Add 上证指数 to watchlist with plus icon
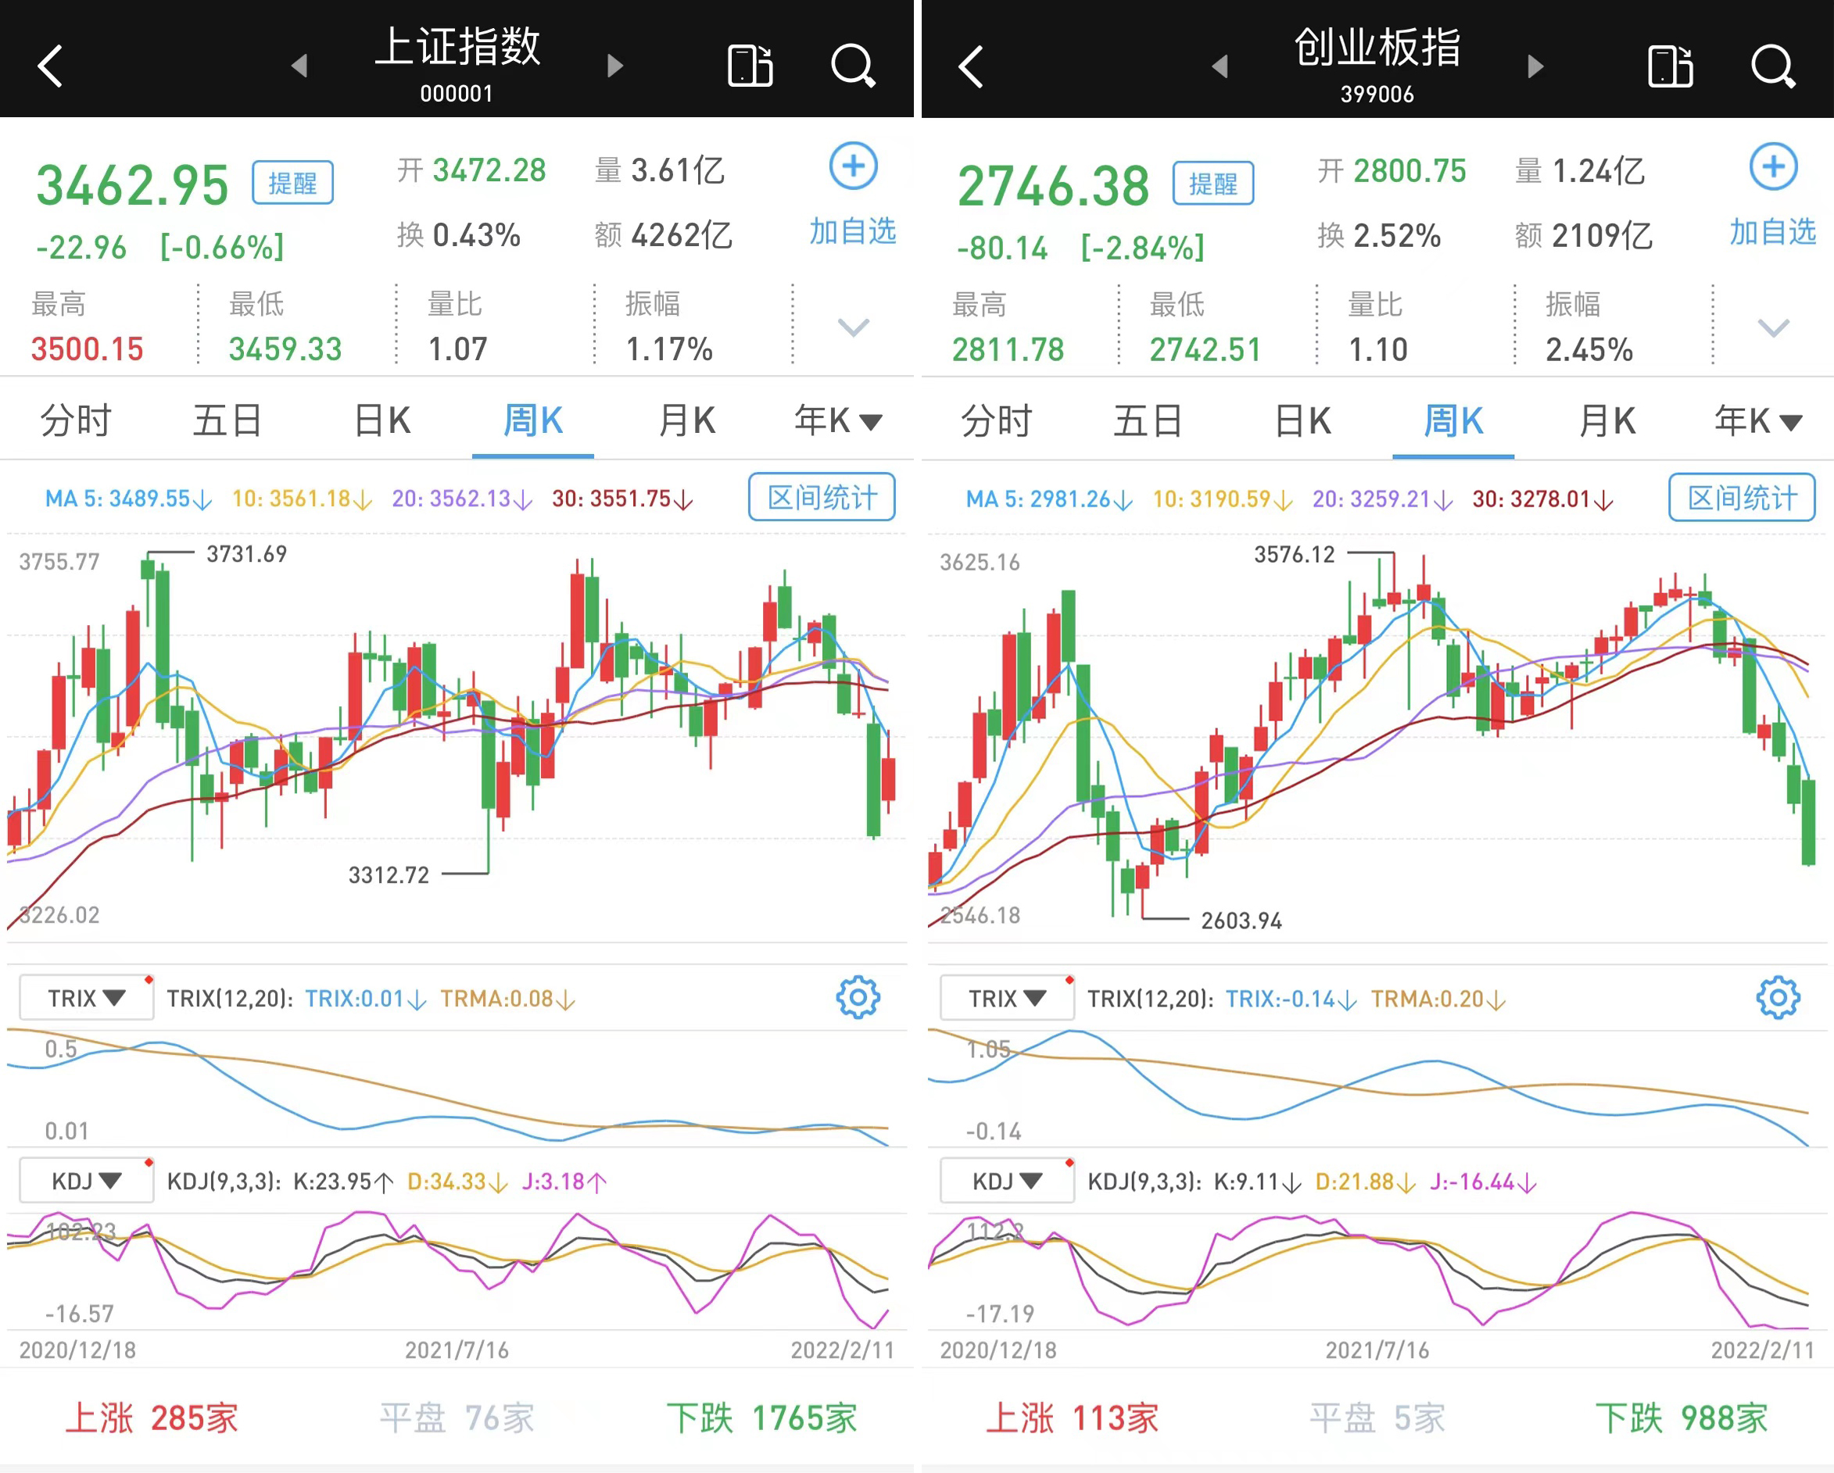Image resolution: width=1834 pixels, height=1473 pixels. click(x=853, y=166)
